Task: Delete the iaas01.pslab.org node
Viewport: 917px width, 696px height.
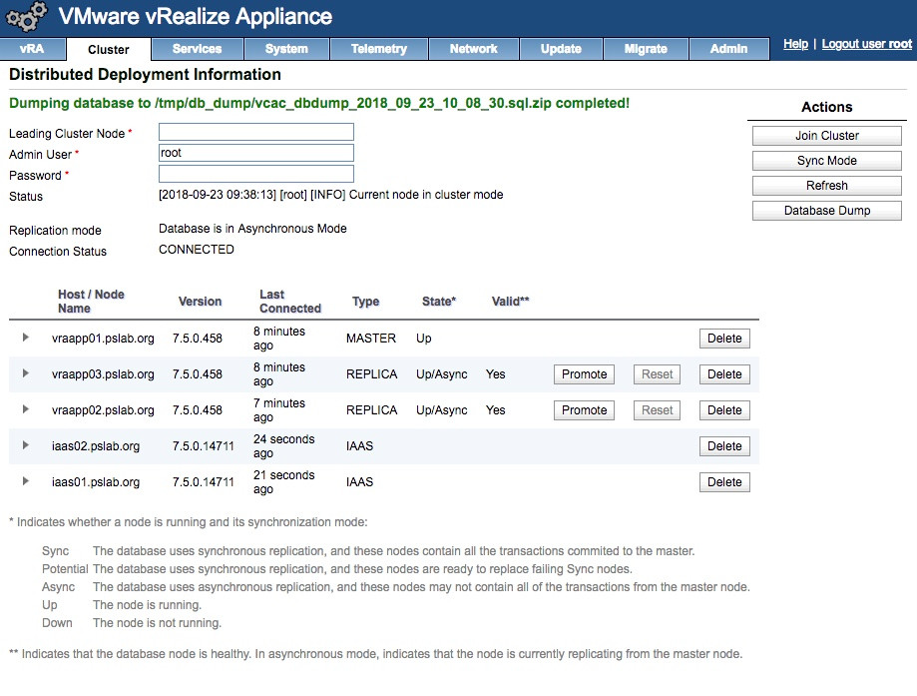Action: tap(724, 482)
